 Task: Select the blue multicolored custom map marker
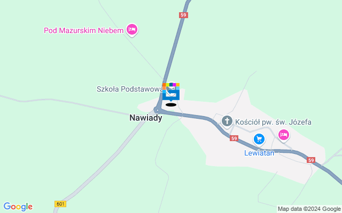(x=171, y=92)
